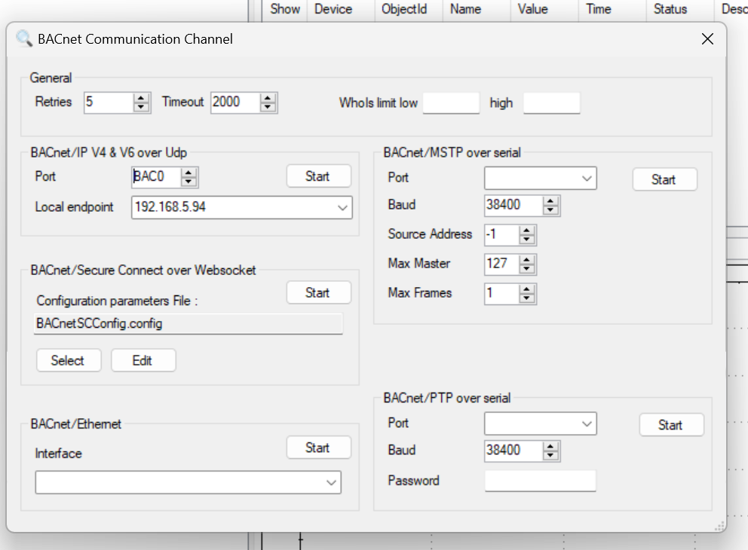Increment the BACnet/IP UDP port up arrow
Screen dimensions: 748x550
click(189, 173)
